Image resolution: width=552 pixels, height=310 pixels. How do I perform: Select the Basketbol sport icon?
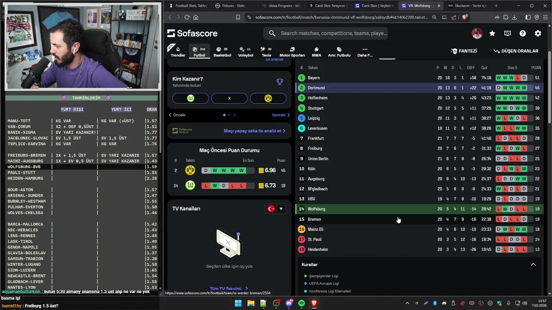point(222,52)
